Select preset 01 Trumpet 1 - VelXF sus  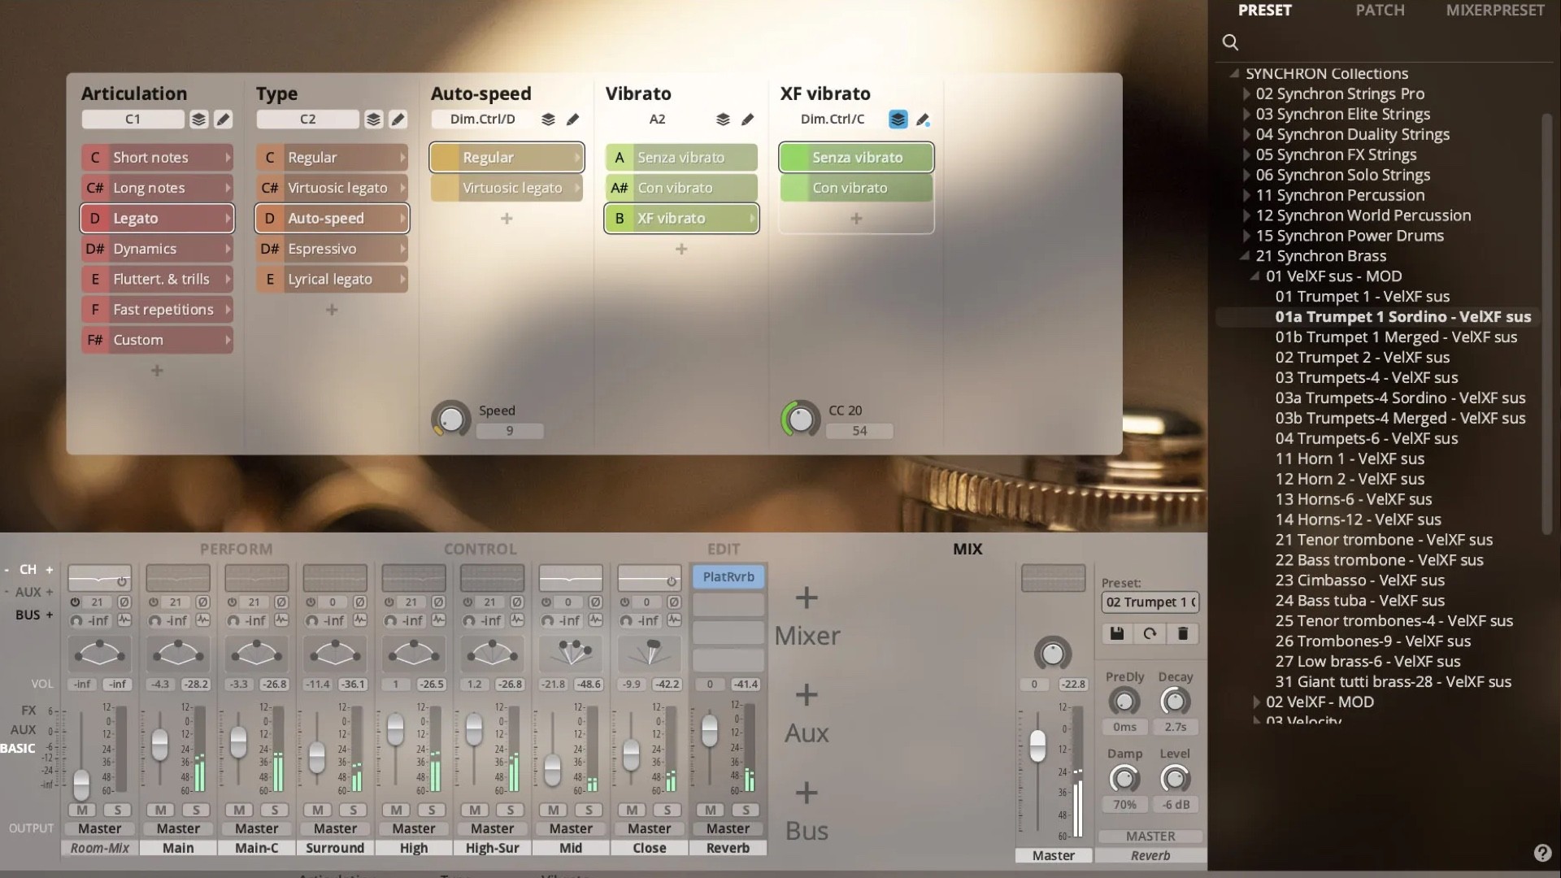pos(1363,296)
